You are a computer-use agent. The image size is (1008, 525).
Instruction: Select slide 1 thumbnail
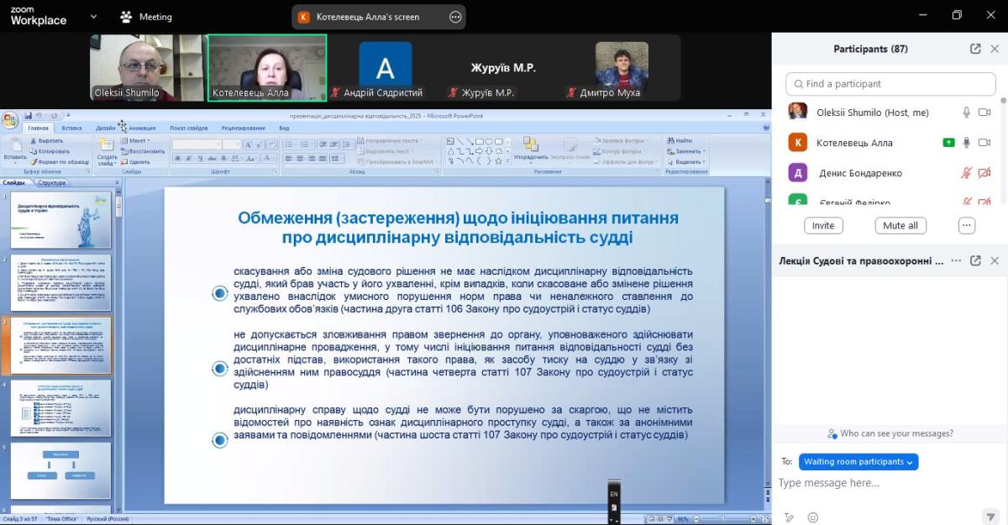60,220
